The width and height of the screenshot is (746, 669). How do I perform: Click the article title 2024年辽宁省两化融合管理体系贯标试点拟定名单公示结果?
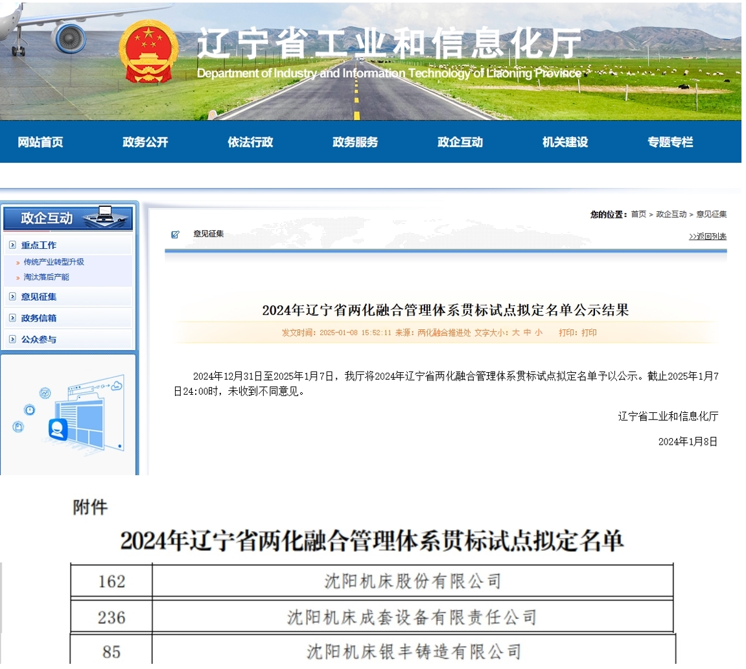(x=445, y=311)
